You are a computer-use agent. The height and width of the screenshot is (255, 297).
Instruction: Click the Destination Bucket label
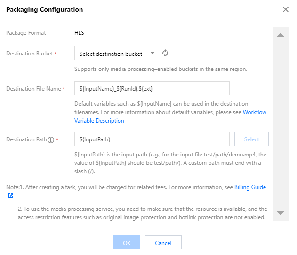(29, 54)
